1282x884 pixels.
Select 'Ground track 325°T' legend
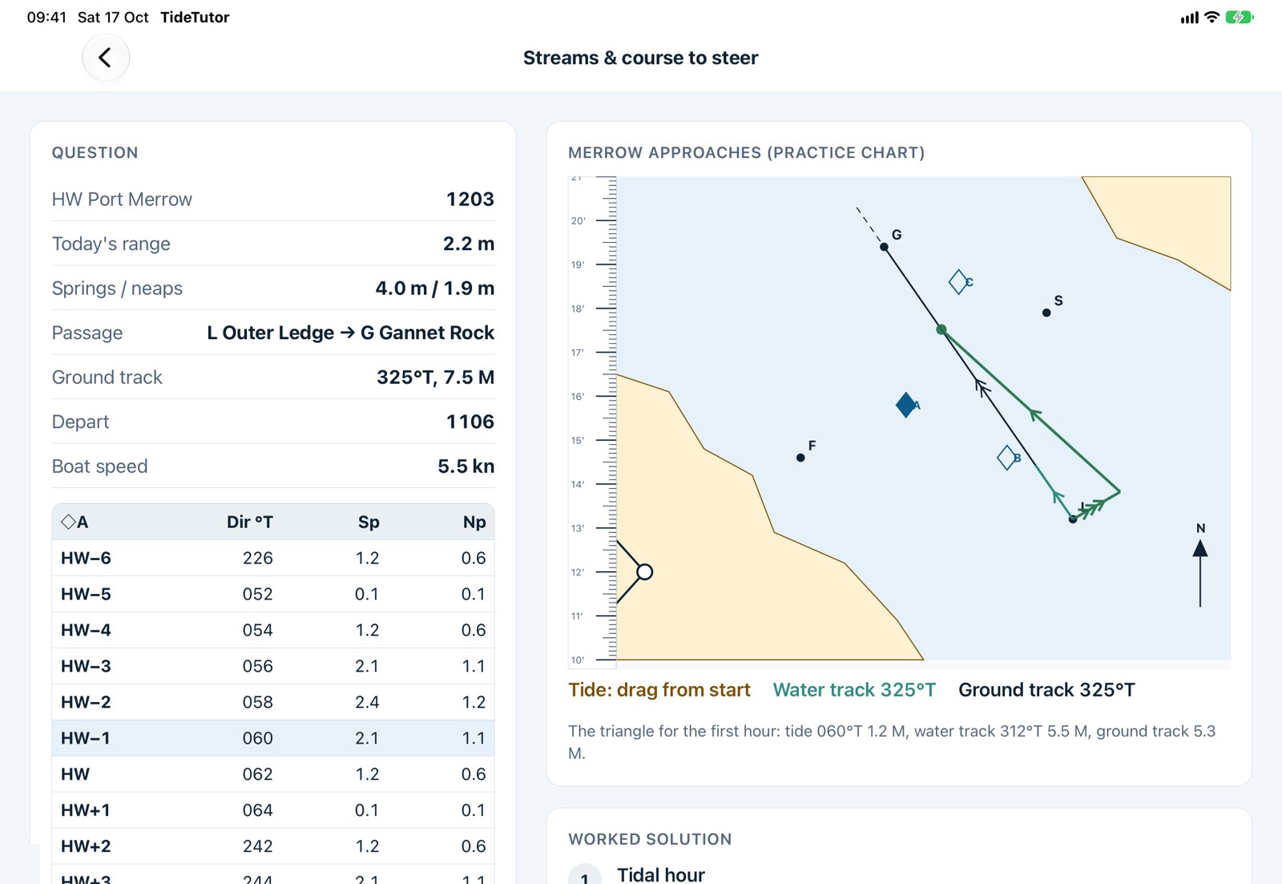[1046, 690]
